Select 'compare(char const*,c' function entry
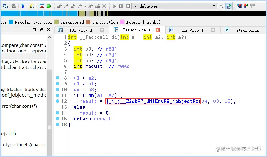 pos(24,45)
